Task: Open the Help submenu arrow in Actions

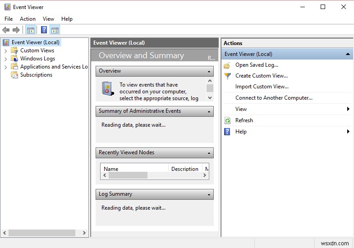Action: (348, 131)
